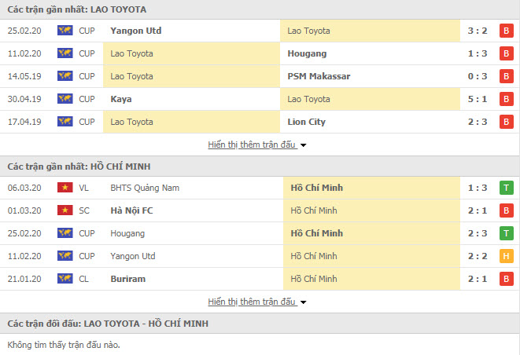Click the 'Các trận gần nhất: LAO TOYOTA' header
The image size is (520, 355).
[x=77, y=9]
